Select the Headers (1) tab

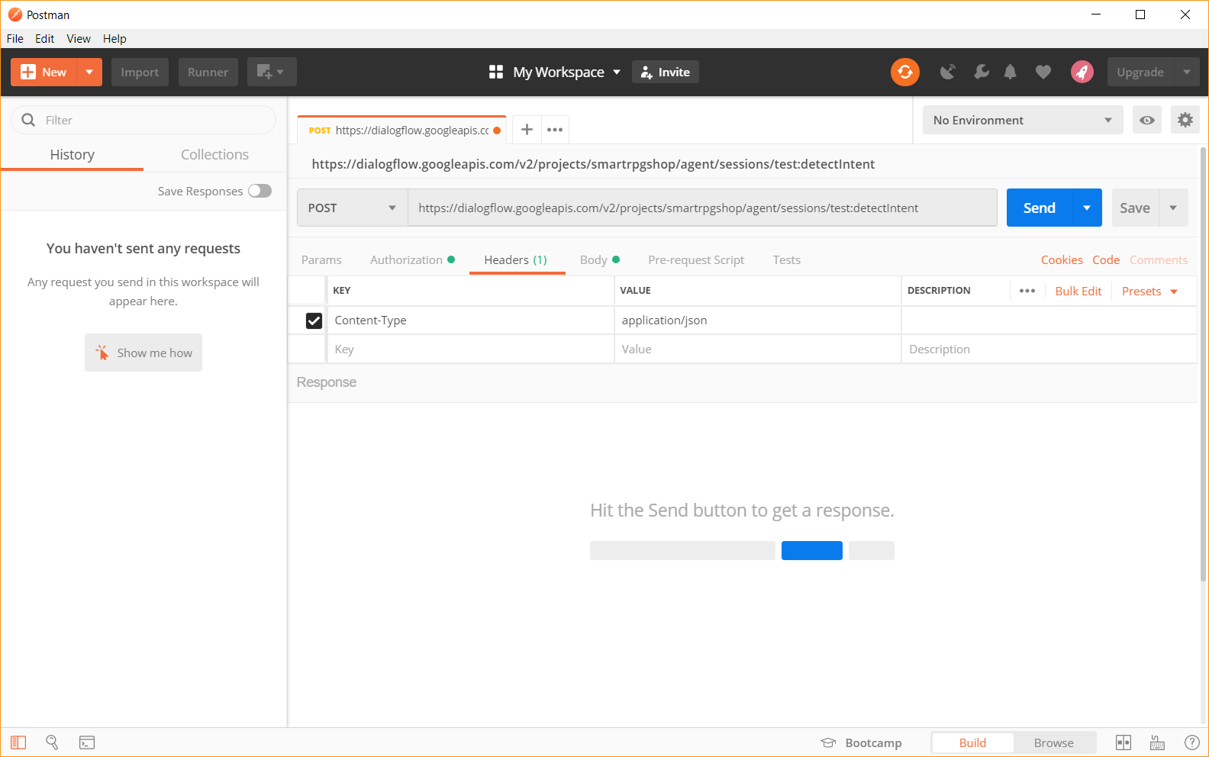click(x=516, y=259)
